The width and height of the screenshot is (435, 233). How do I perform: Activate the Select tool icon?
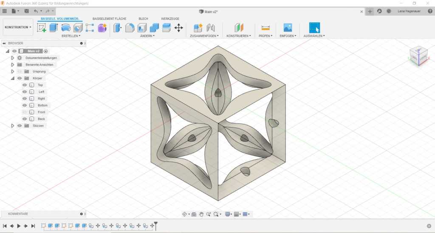point(314,28)
